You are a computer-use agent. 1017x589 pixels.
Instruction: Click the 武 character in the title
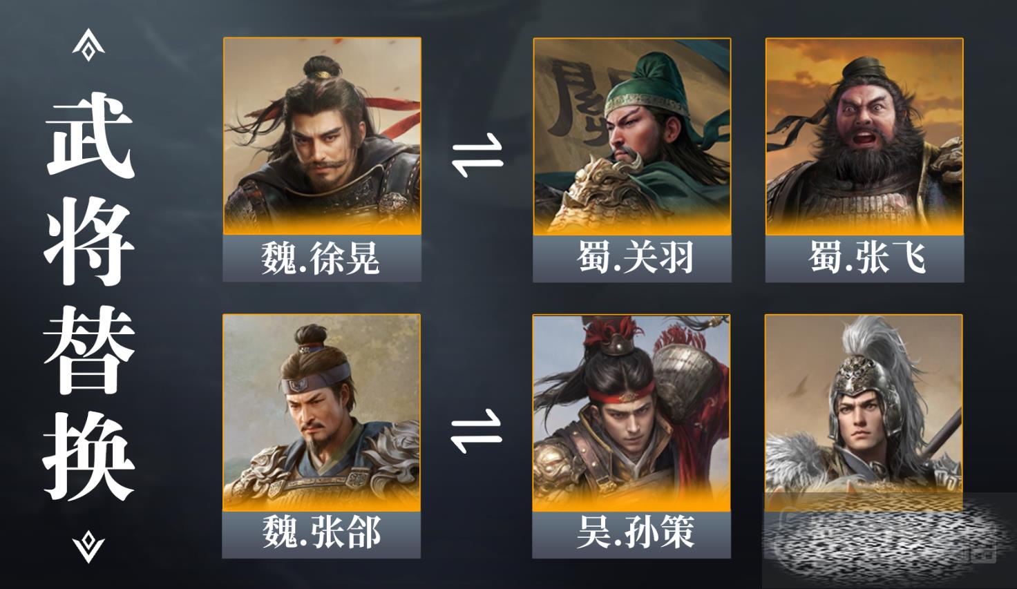(x=89, y=135)
